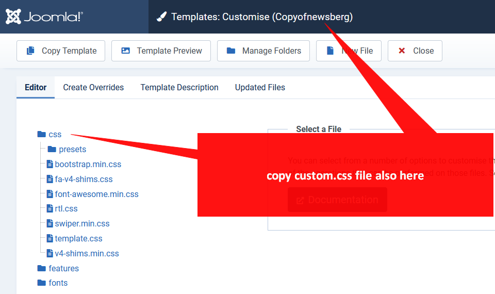Open Manage Folders
The width and height of the screenshot is (495, 294).
263,51
